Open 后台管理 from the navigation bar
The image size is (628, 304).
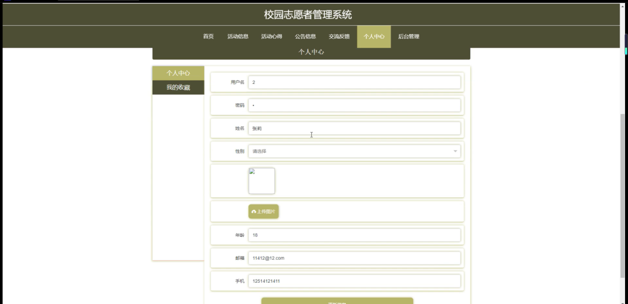(409, 37)
